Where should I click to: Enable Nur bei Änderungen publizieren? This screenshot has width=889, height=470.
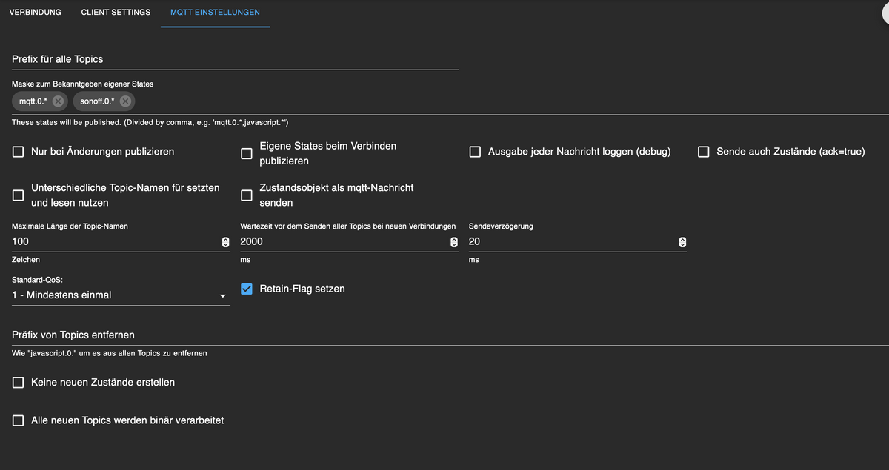coord(19,152)
